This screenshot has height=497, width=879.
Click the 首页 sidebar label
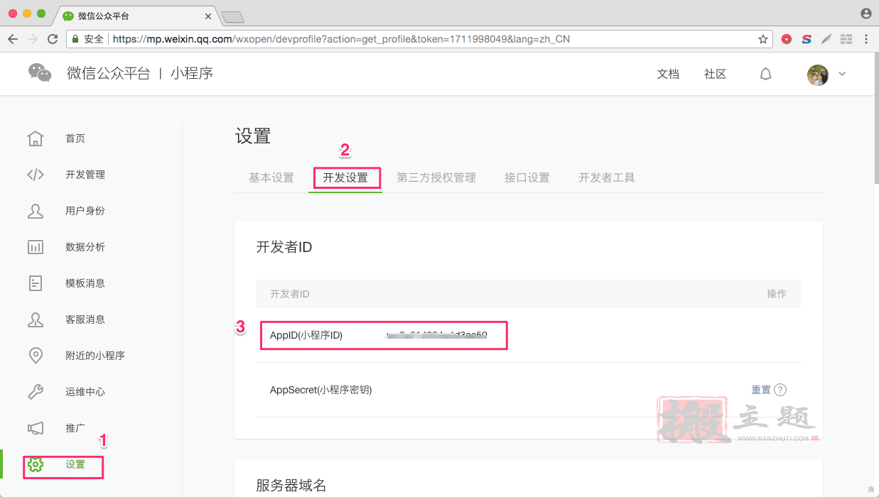(x=75, y=138)
